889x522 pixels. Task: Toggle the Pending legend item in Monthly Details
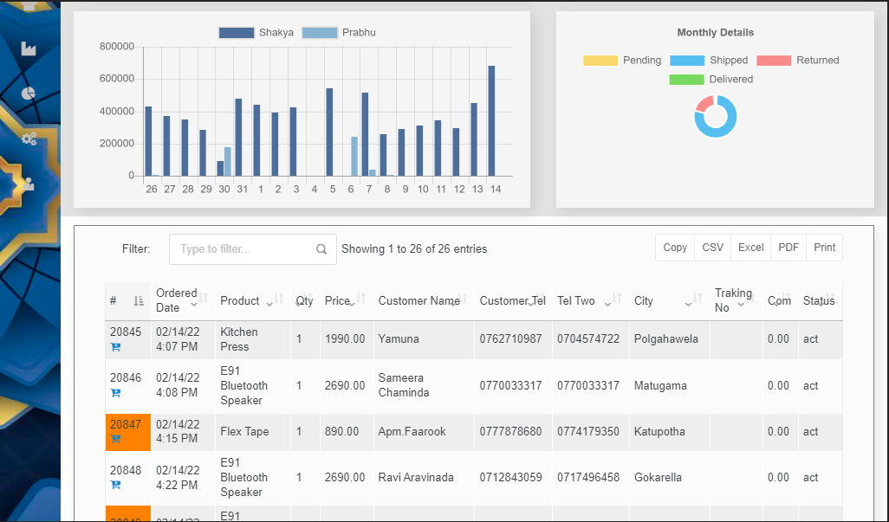(x=622, y=61)
